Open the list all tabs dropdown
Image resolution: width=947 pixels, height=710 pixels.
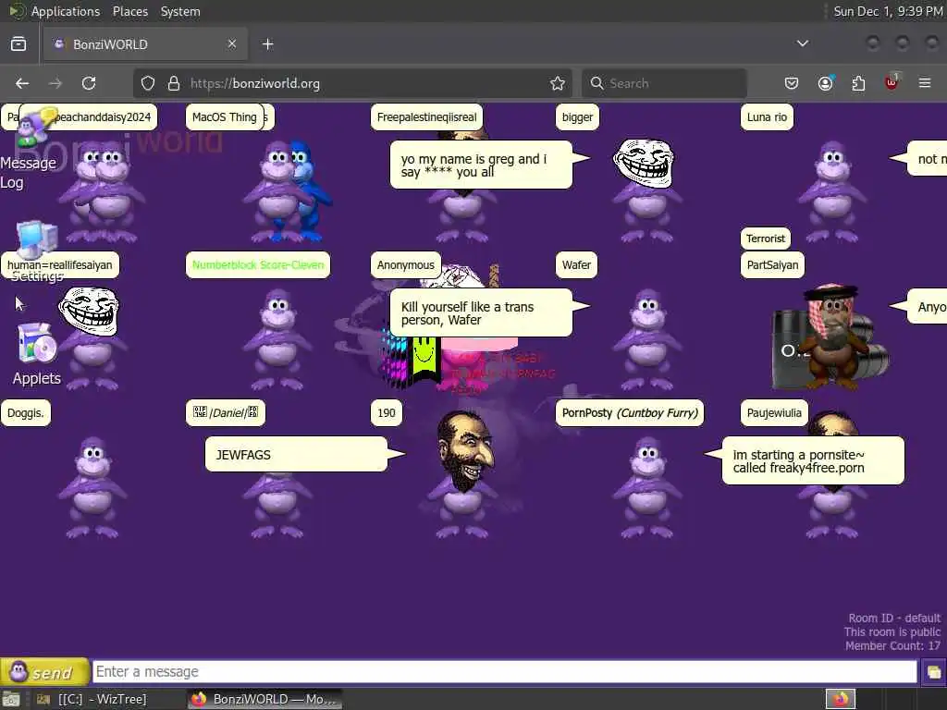pyautogui.click(x=802, y=43)
